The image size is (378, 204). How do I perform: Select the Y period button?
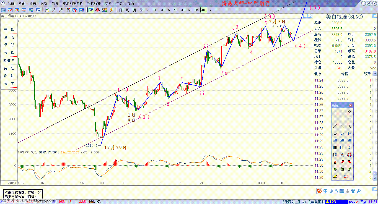click(x=210, y=10)
